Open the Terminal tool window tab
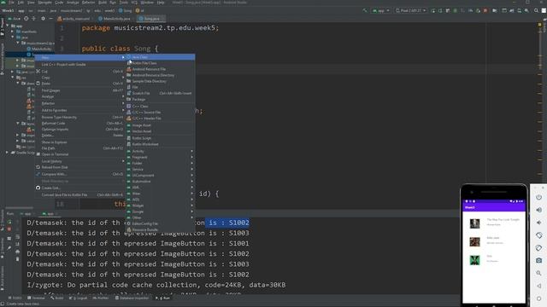Screen dimensions: 547x307 pyautogui.click(x=36, y=298)
